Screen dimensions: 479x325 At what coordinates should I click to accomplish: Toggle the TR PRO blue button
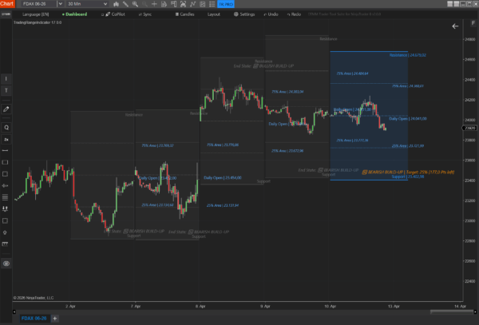tap(226, 4)
